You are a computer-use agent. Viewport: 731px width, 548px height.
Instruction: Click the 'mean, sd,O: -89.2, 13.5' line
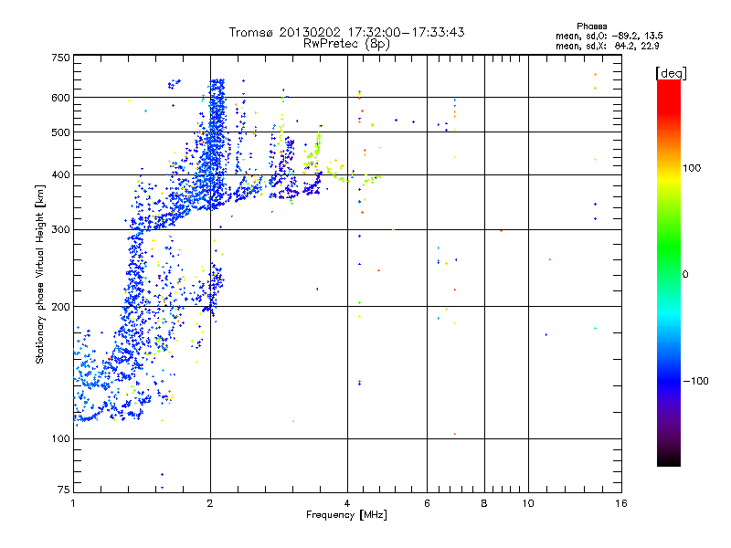tap(609, 36)
